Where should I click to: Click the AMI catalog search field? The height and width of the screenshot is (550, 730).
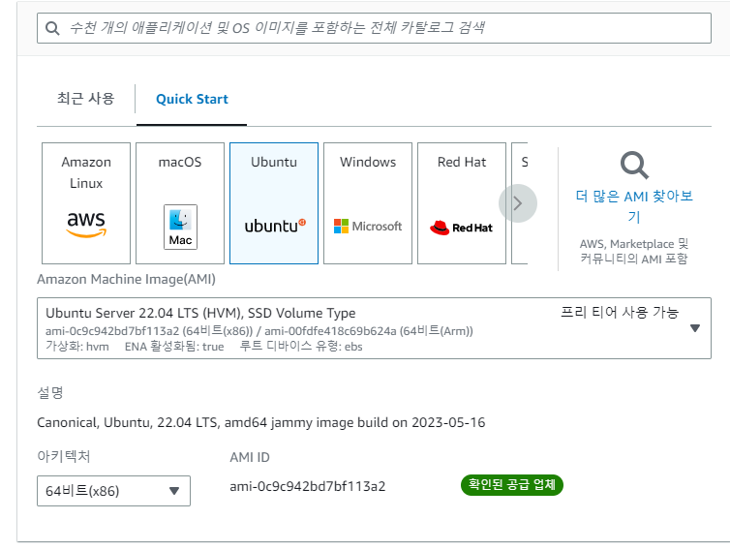[x=374, y=28]
